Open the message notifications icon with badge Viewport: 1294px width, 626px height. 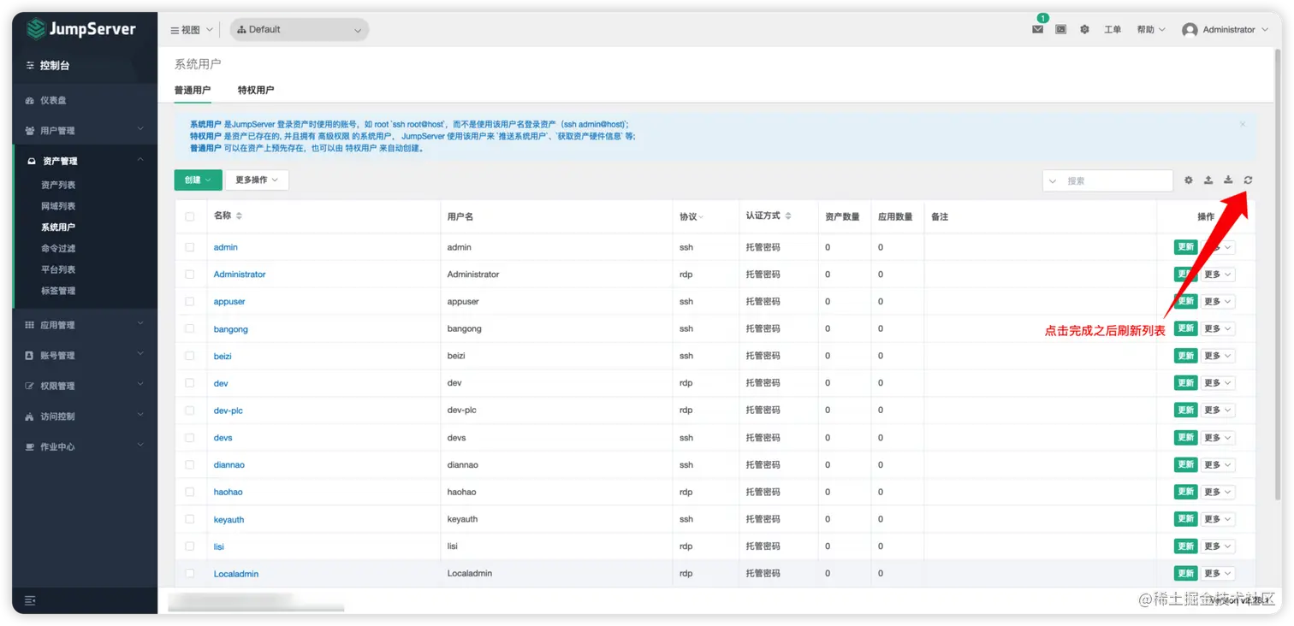[1036, 29]
